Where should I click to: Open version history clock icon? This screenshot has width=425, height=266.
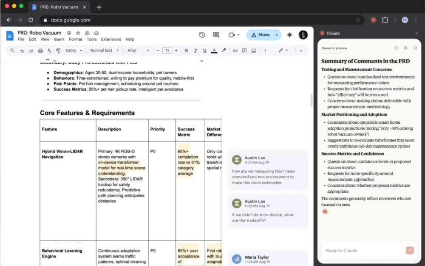(202, 35)
